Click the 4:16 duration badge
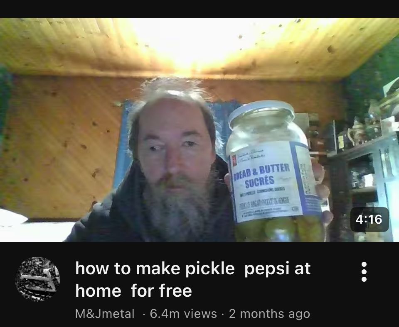The height and width of the screenshot is (327, 399). (x=369, y=219)
